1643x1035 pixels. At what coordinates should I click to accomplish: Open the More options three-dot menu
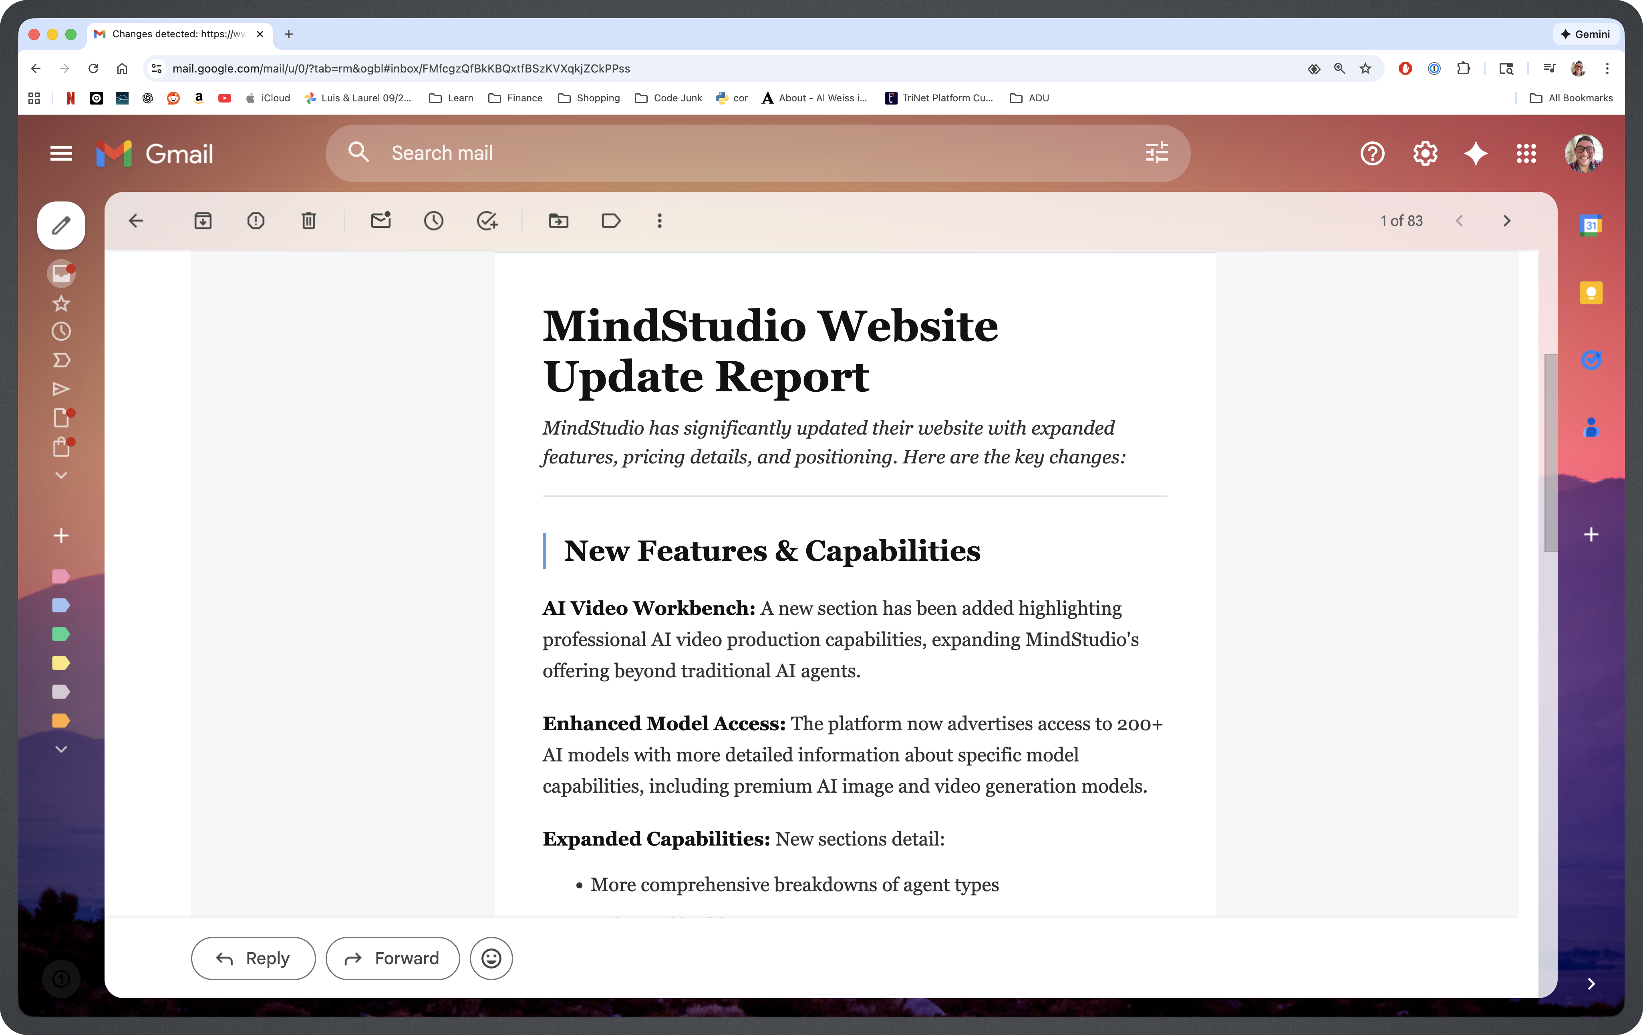(x=659, y=220)
